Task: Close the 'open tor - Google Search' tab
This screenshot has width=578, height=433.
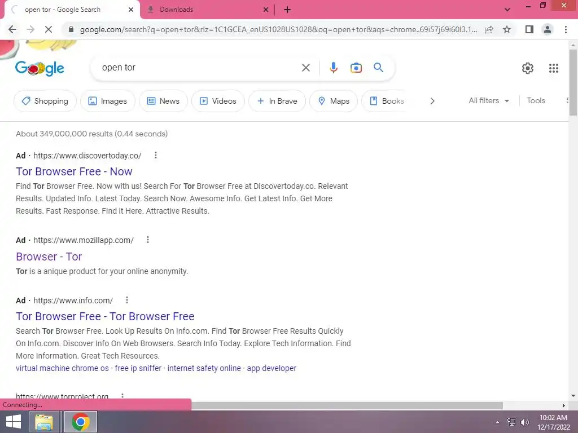Action: 131,10
